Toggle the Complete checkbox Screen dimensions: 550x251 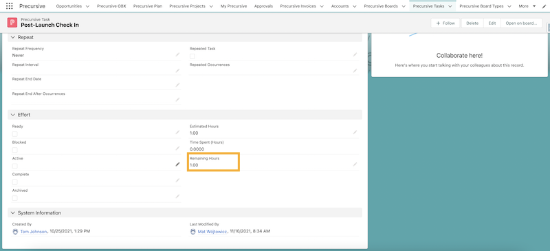(14, 182)
